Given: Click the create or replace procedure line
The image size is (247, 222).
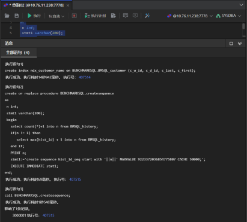Looking at the screenshot, I should pyautogui.click(x=59, y=93).
